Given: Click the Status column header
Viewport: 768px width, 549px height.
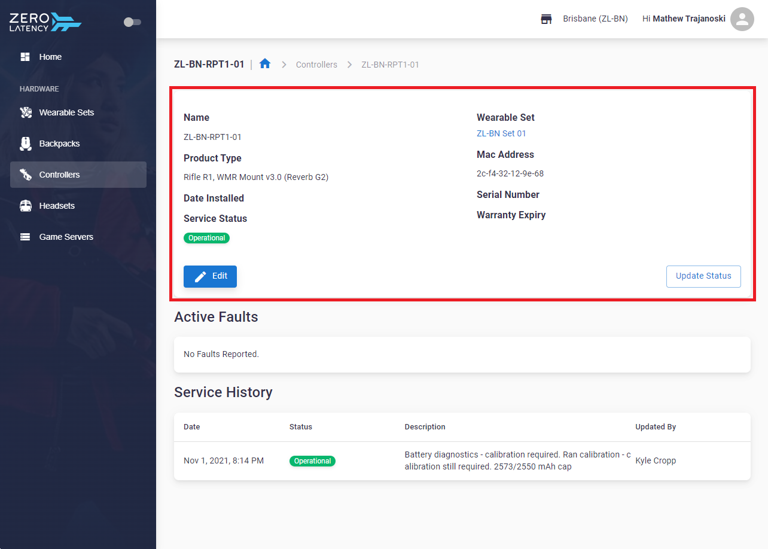Looking at the screenshot, I should [301, 427].
